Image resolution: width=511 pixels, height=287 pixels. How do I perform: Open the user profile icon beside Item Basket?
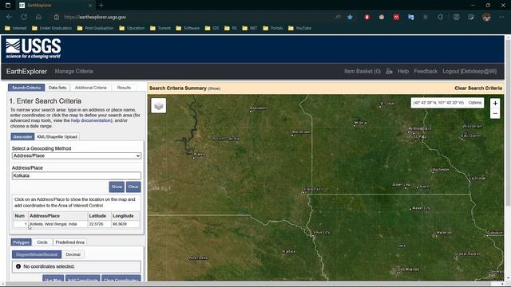tap(389, 71)
